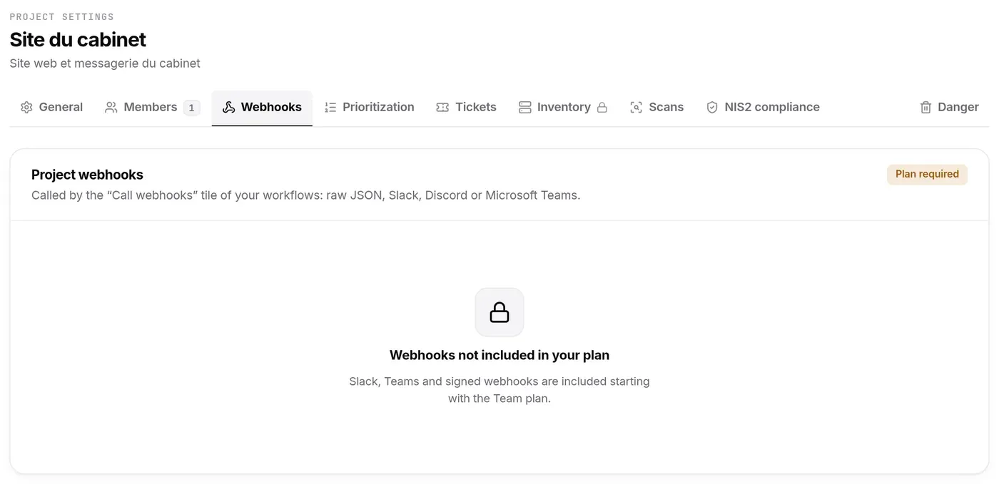Open the NIS2 compliance tab

763,108
